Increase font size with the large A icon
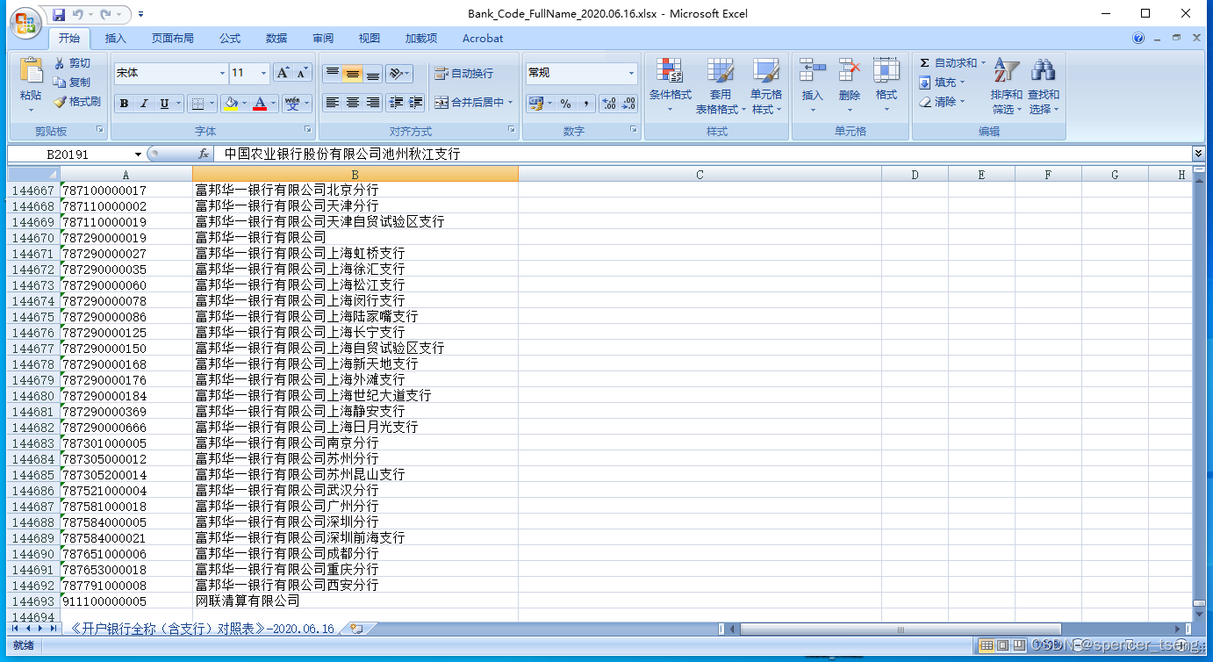The height and width of the screenshot is (662, 1213). coord(283,73)
